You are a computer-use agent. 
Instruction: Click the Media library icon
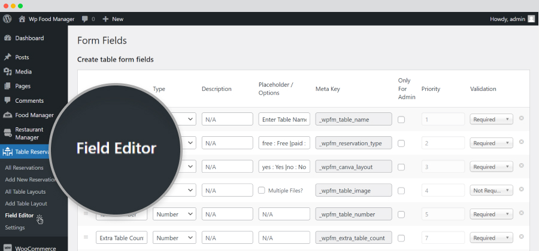click(x=8, y=71)
